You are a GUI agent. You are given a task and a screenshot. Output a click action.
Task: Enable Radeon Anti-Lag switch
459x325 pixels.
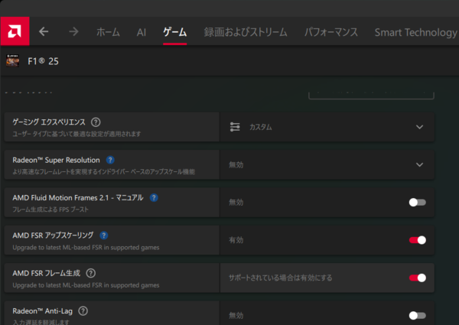[x=417, y=315]
